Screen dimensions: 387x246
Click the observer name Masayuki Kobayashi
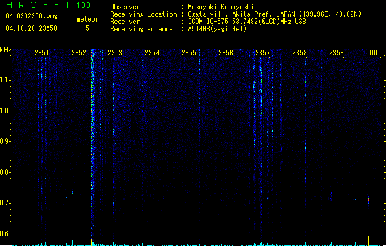tap(221, 7)
